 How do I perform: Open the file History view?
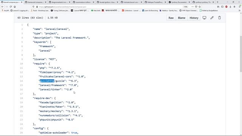194,18
